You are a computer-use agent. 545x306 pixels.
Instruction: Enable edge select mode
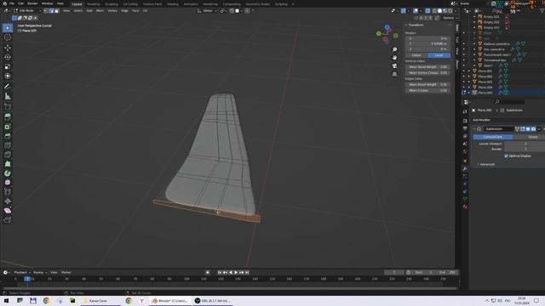click(51, 11)
